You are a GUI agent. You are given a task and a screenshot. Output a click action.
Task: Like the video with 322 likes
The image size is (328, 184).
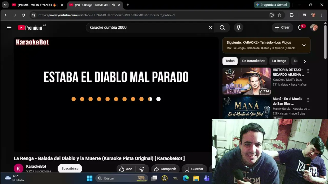click(x=126, y=169)
